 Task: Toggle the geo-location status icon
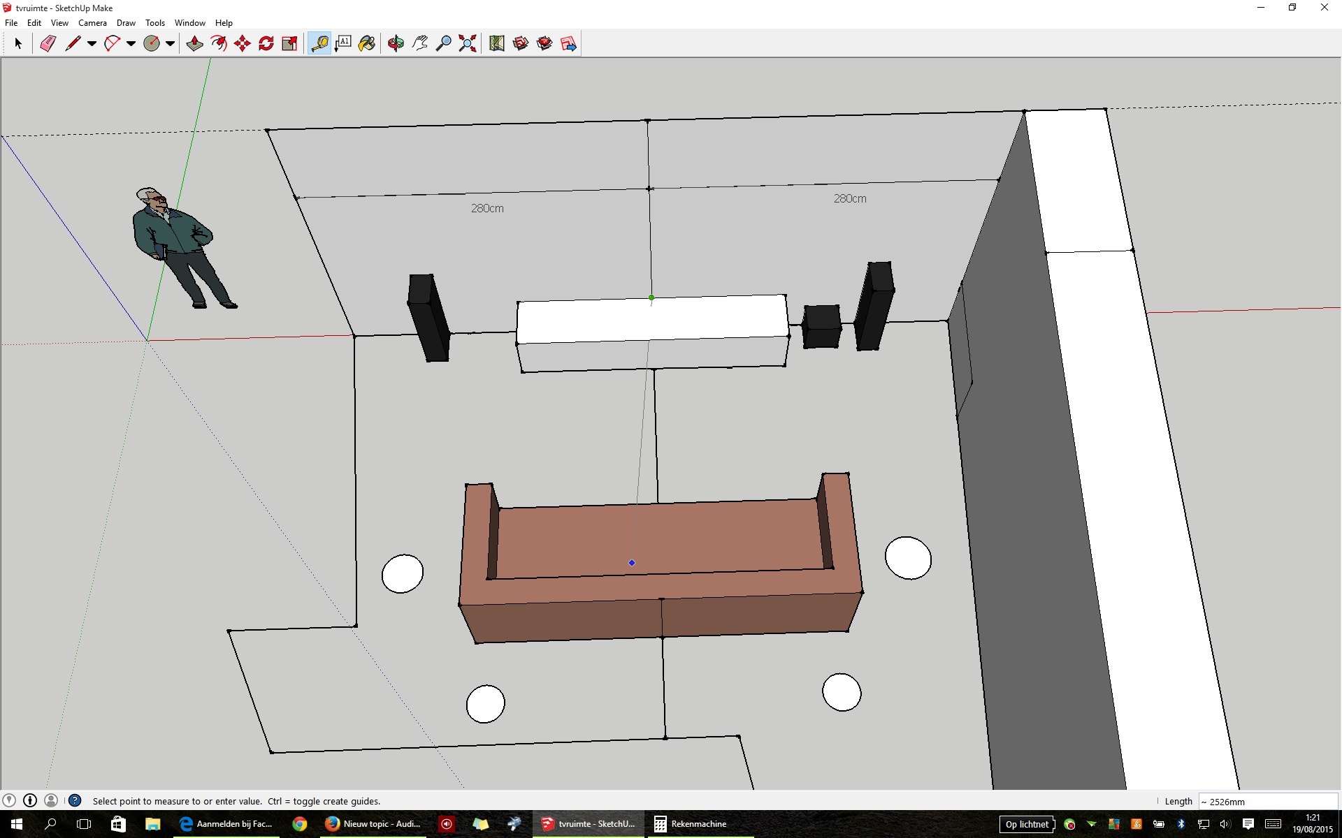coord(9,800)
